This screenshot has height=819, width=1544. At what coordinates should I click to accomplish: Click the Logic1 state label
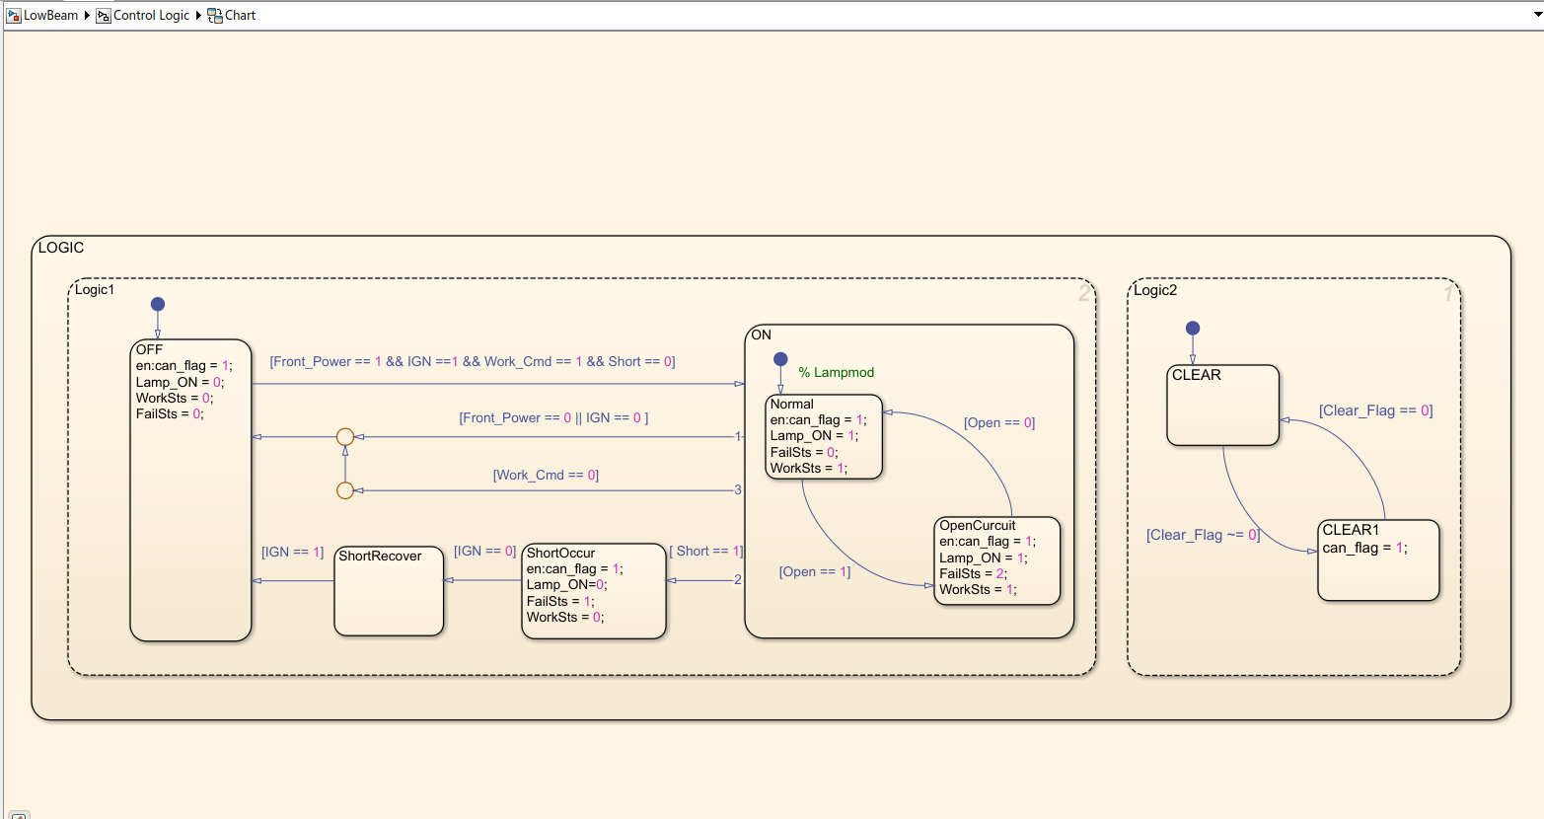point(95,290)
